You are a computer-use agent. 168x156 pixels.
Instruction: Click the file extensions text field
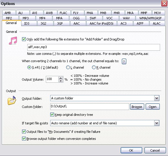click(94, 47)
